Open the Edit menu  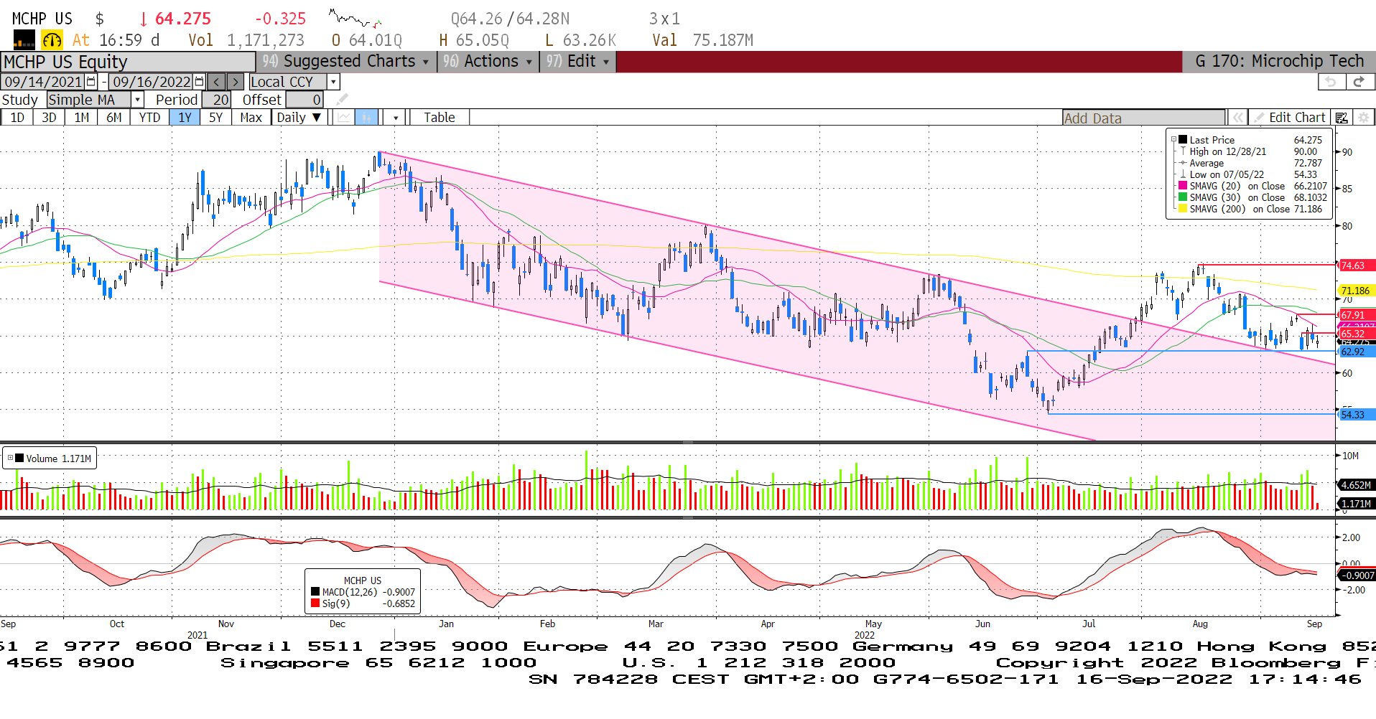[x=578, y=62]
